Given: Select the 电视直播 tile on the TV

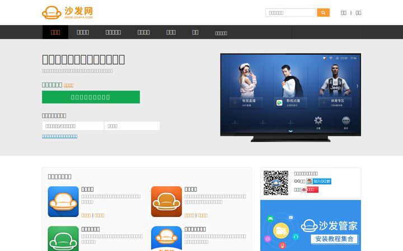Looking at the screenshot, I should (x=246, y=86).
